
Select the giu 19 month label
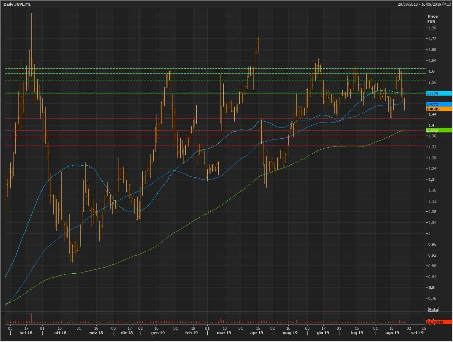click(323, 333)
